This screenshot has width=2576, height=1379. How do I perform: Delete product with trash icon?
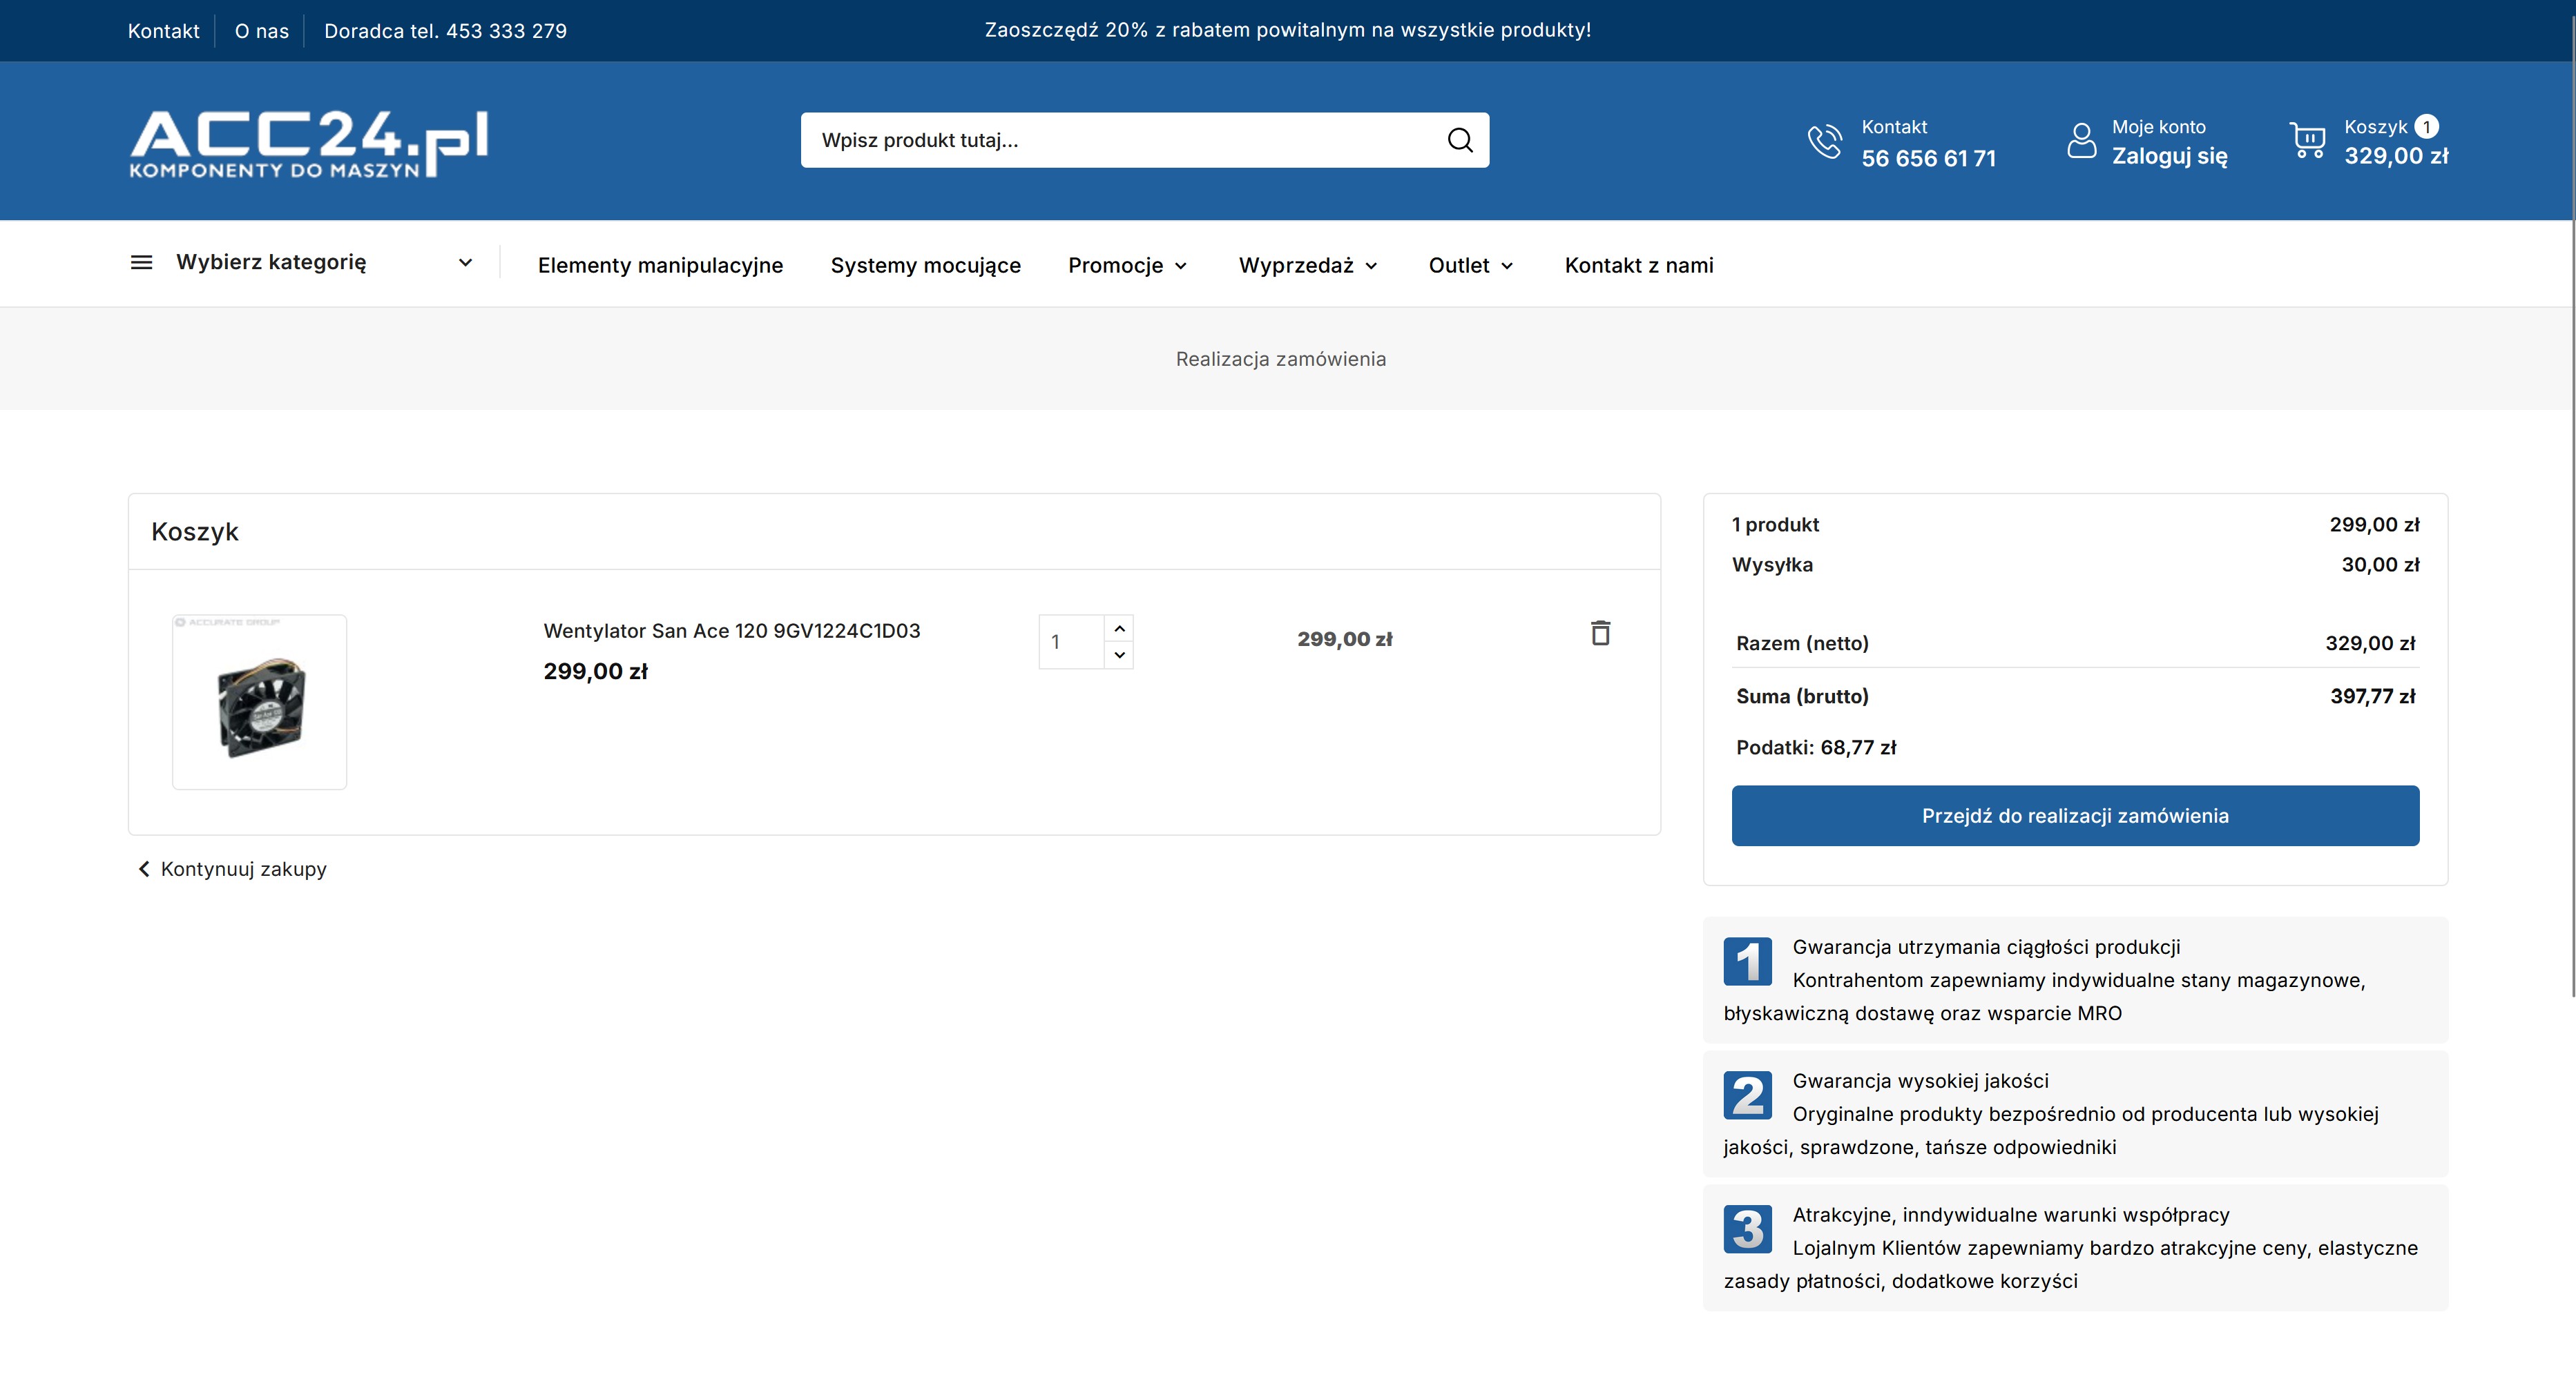pos(1600,632)
